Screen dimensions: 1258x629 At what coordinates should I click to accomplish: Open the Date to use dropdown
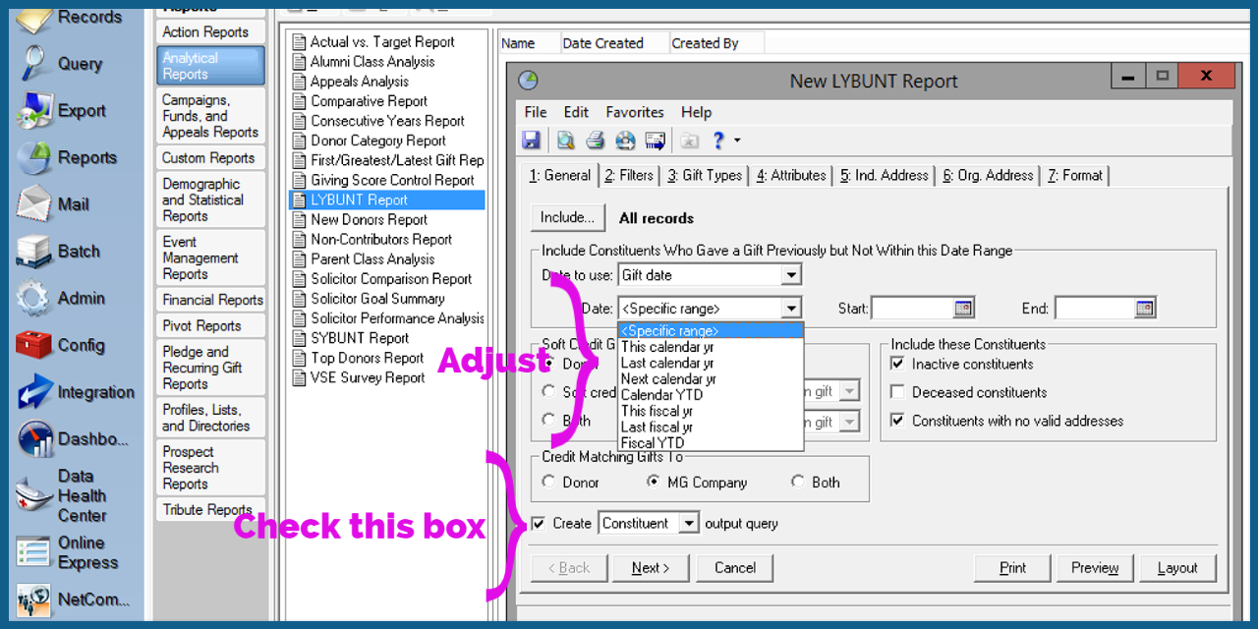coord(791,275)
